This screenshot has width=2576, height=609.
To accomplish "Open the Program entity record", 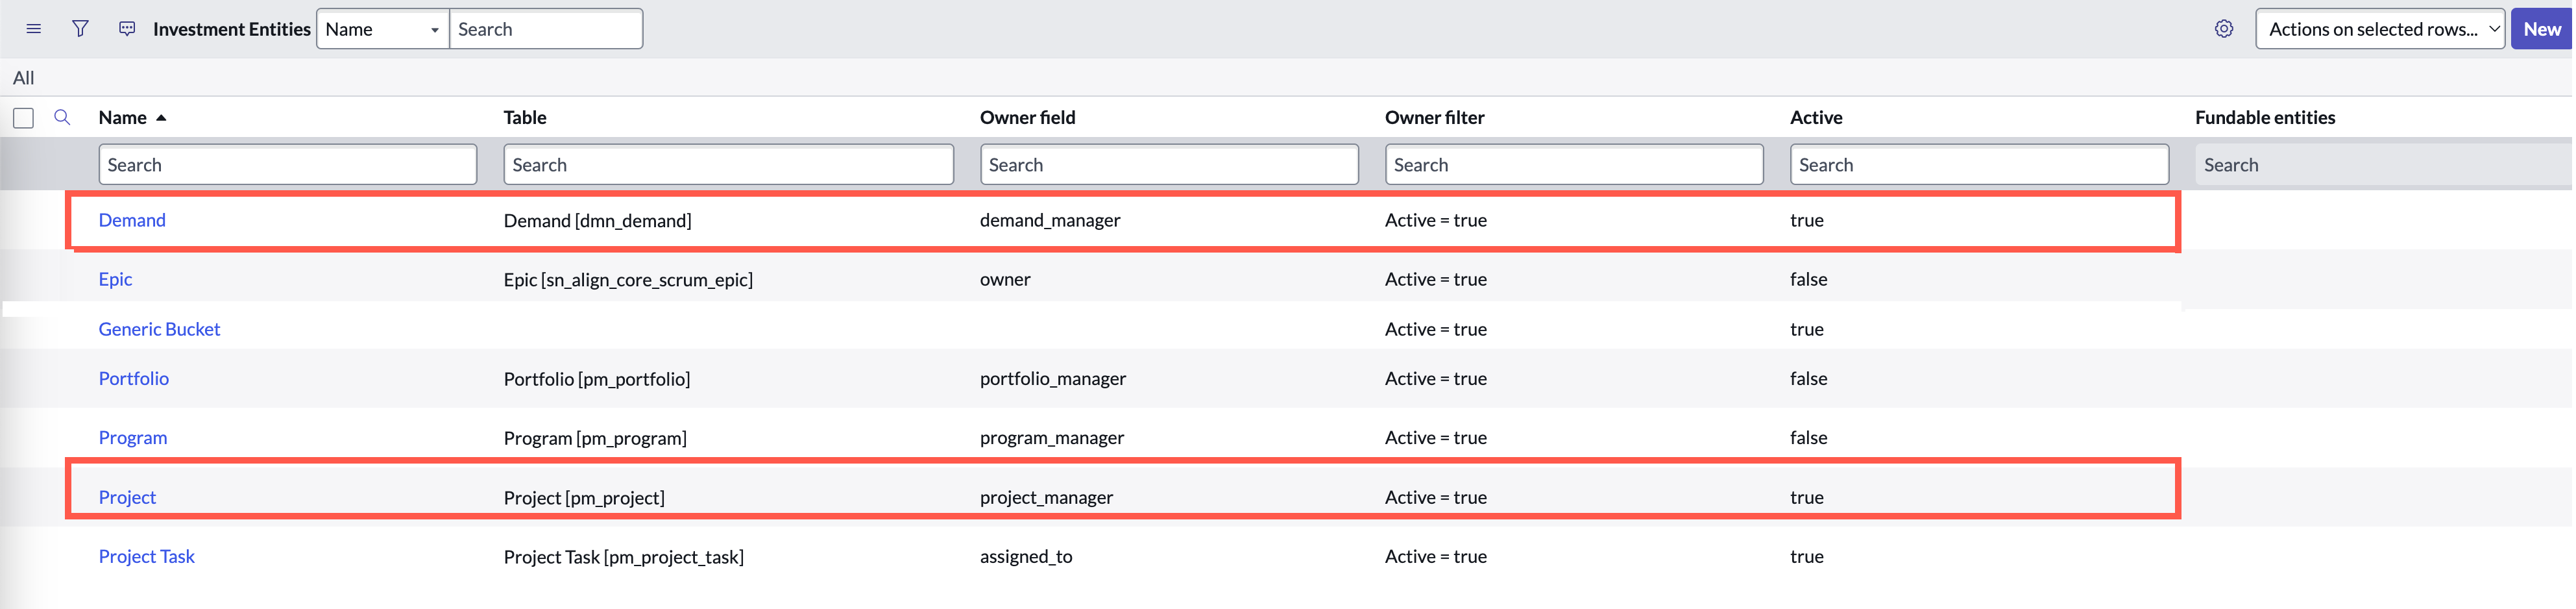I will pos(133,438).
